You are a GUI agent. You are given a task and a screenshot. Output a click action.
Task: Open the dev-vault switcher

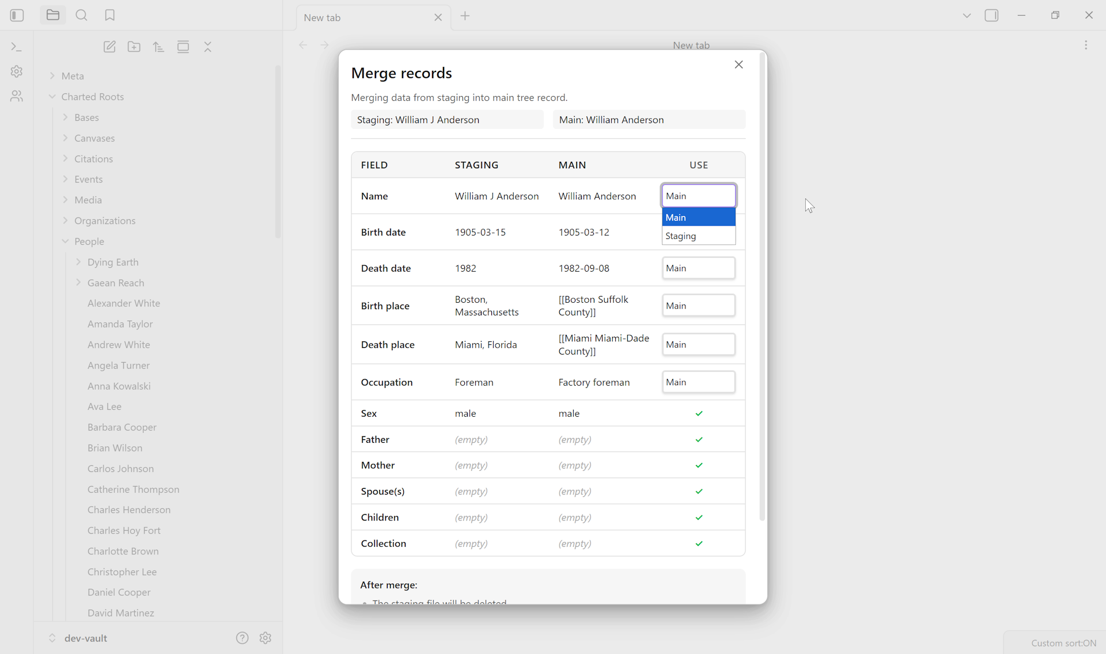78,638
